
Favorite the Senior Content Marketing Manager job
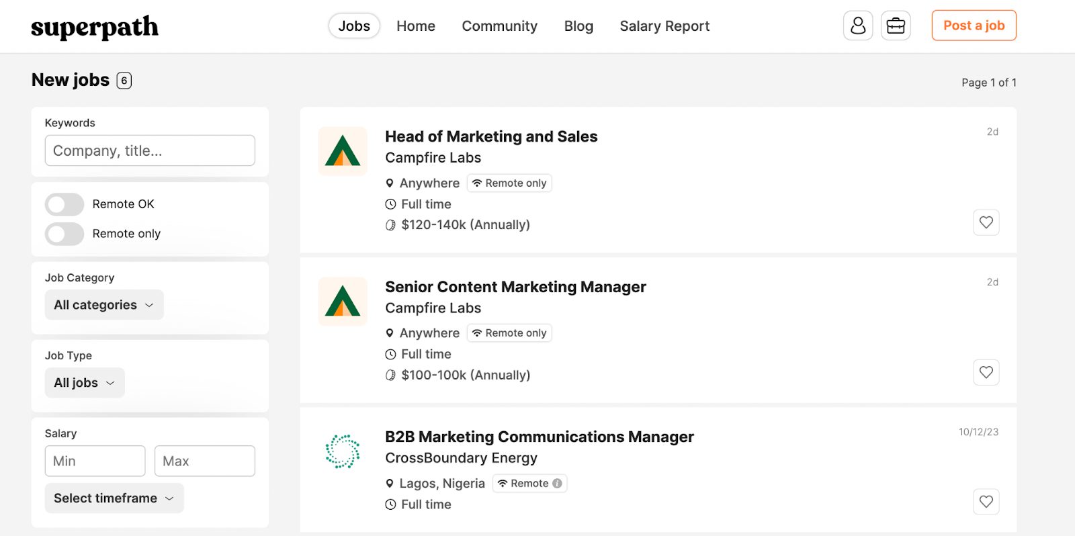coord(986,372)
